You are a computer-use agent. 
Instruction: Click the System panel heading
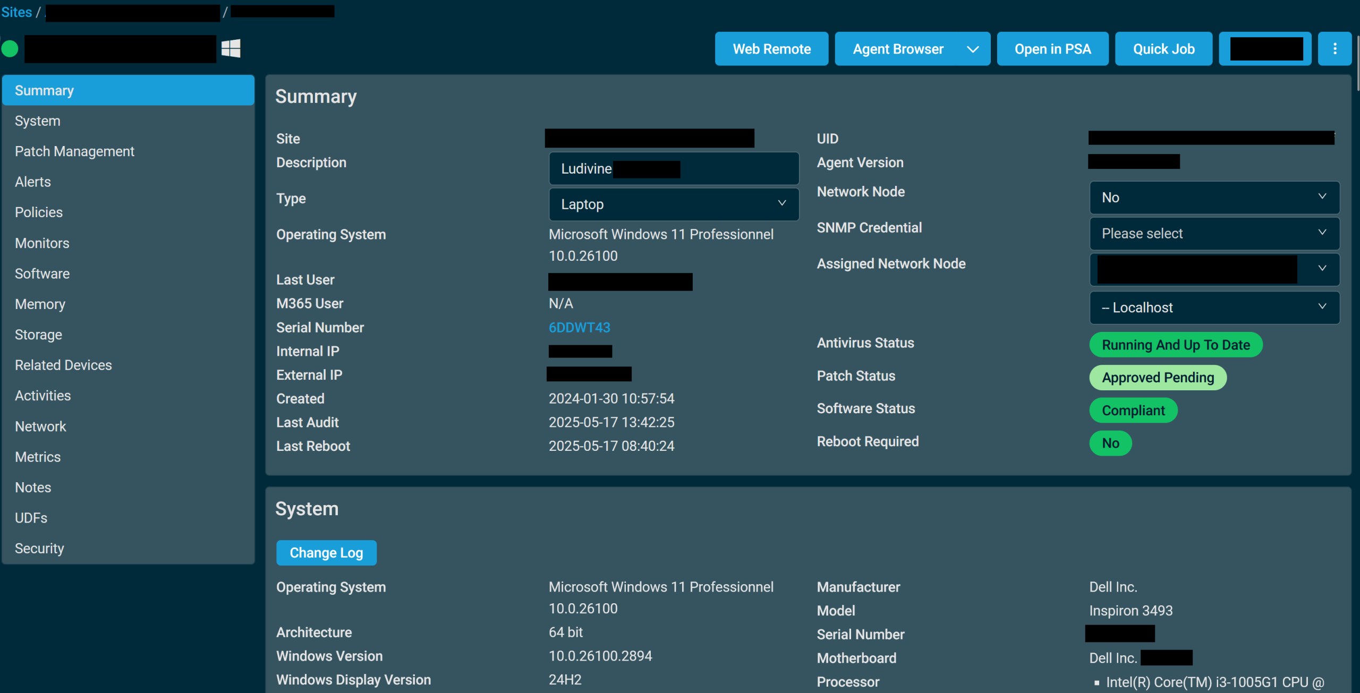coord(307,509)
